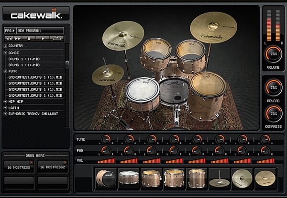This screenshot has height=198, width=287.
Task: Select last GMDRUMTEST.DRUMS 1 (1).MID under Funk
Action: pos(35,95)
